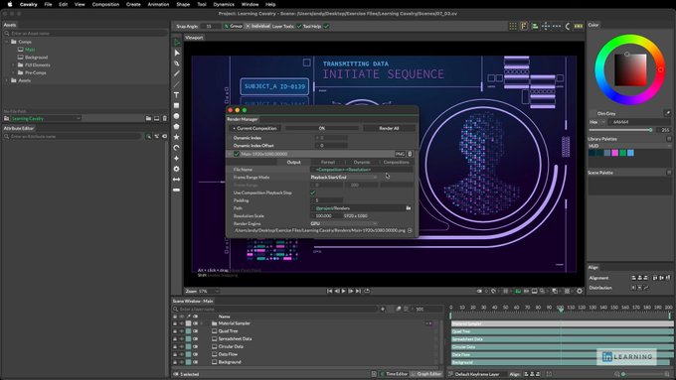The height and width of the screenshot is (380, 676).
Task: Click the Polygon shape tool
Action: tap(176, 127)
